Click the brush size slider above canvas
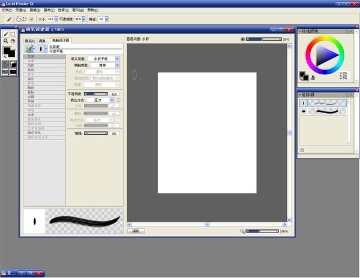The width and height of the screenshot is (360, 278). pyautogui.click(x=264, y=40)
